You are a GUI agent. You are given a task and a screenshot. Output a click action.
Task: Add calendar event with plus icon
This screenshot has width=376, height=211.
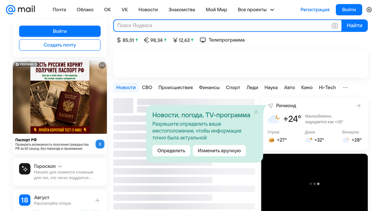tap(97, 200)
